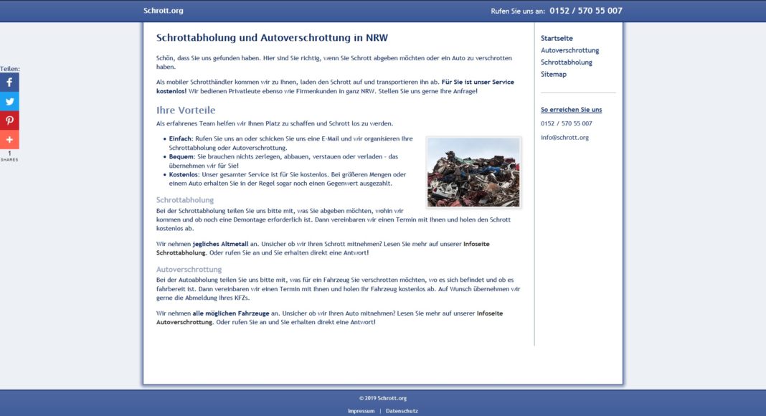Click 'Einfach' bullet label
This screenshot has width=766, height=416.
point(180,138)
